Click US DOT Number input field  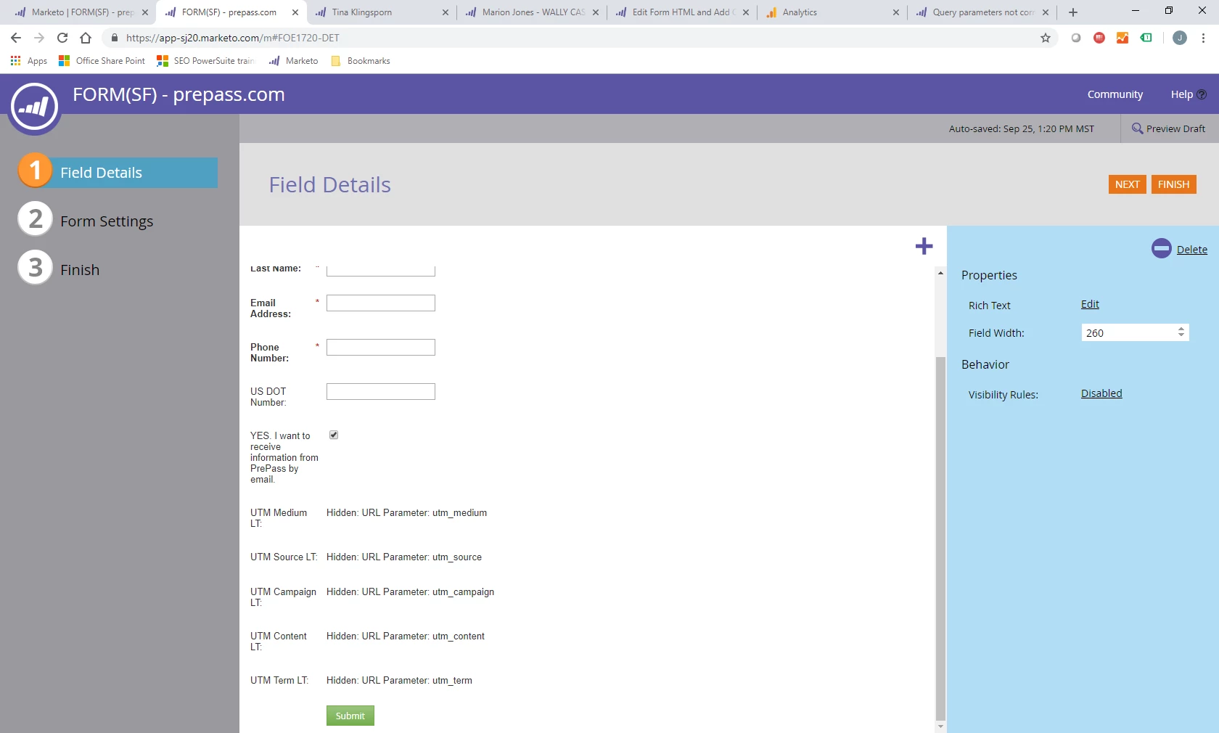pos(381,391)
